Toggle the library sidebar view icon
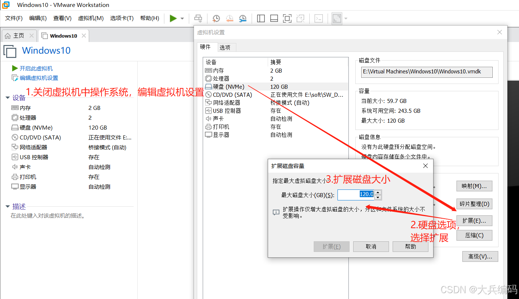 pos(261,18)
